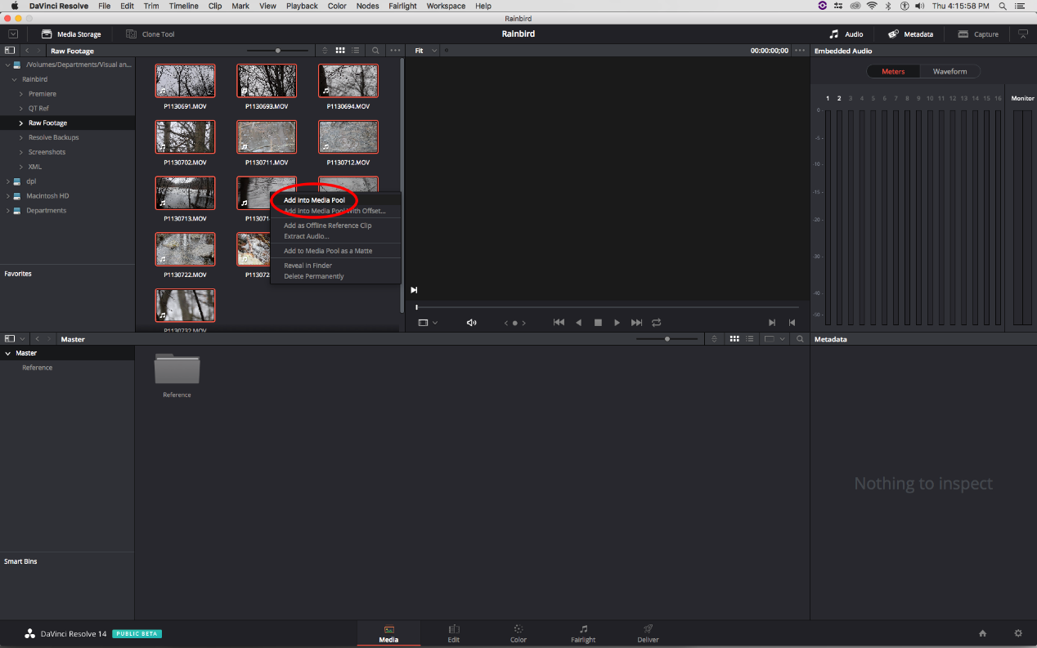This screenshot has height=648, width=1037.
Task: Open the Clone Tool
Action: coord(149,34)
